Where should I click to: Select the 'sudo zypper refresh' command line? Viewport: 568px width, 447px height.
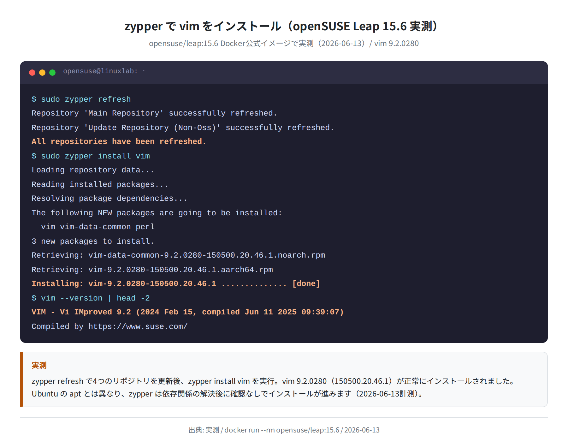coord(81,99)
